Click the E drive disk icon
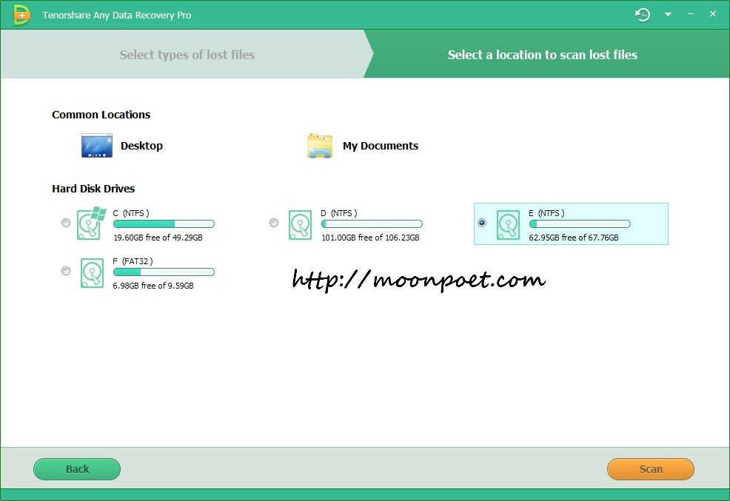The height and width of the screenshot is (501, 730). (x=508, y=224)
